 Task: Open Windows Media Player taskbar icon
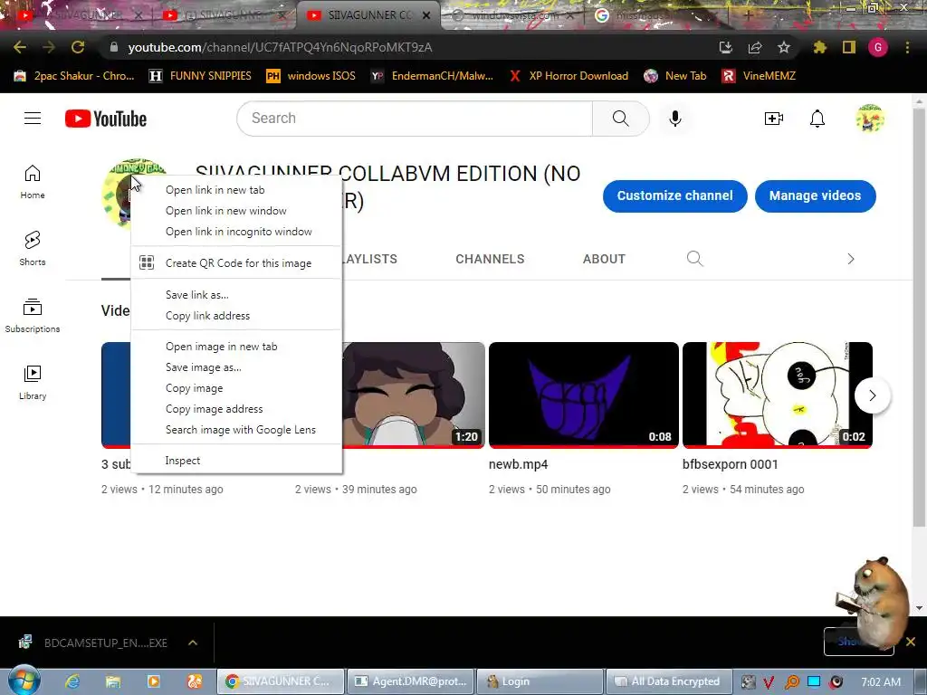(154, 681)
